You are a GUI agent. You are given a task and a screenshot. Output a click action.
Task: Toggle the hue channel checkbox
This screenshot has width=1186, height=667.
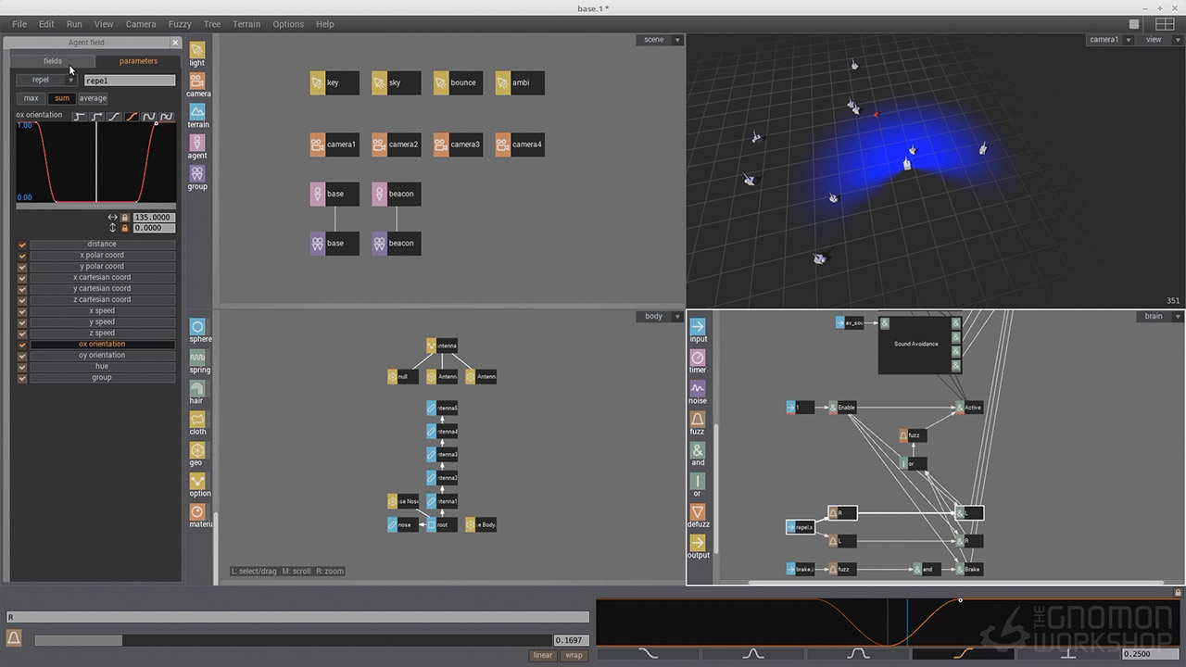tap(22, 367)
